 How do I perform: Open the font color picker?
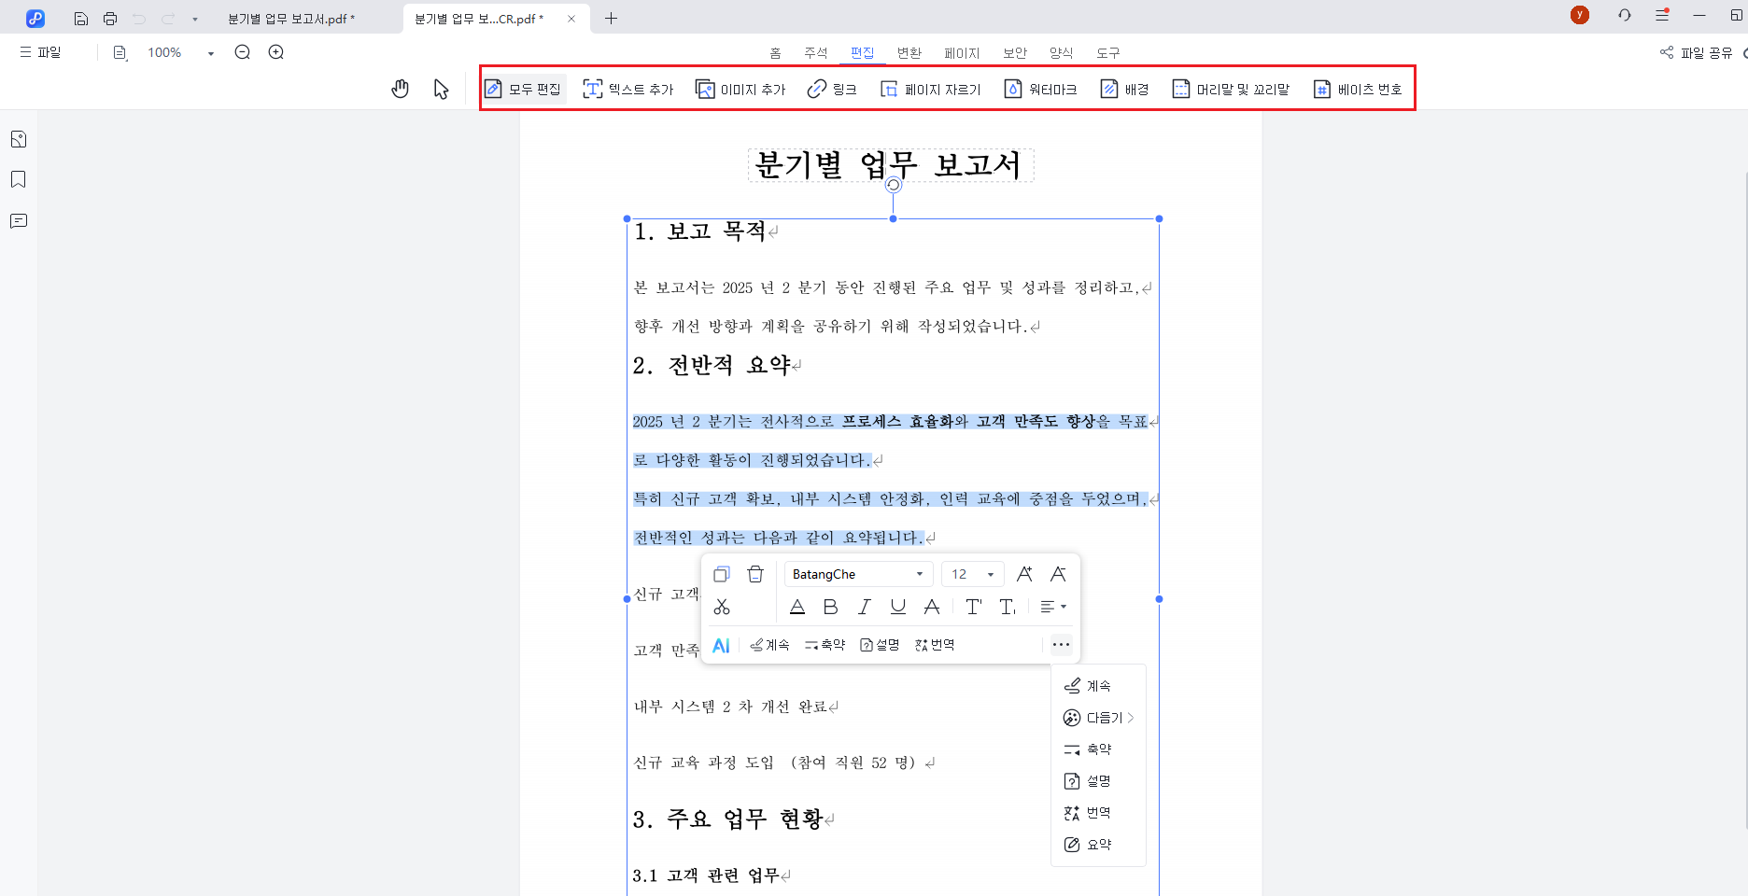coord(797,606)
